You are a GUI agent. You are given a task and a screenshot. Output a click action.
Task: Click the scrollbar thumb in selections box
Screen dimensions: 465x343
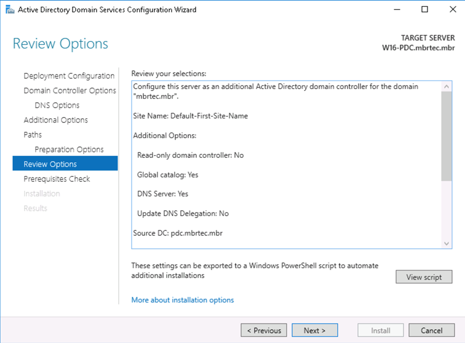(x=447, y=136)
